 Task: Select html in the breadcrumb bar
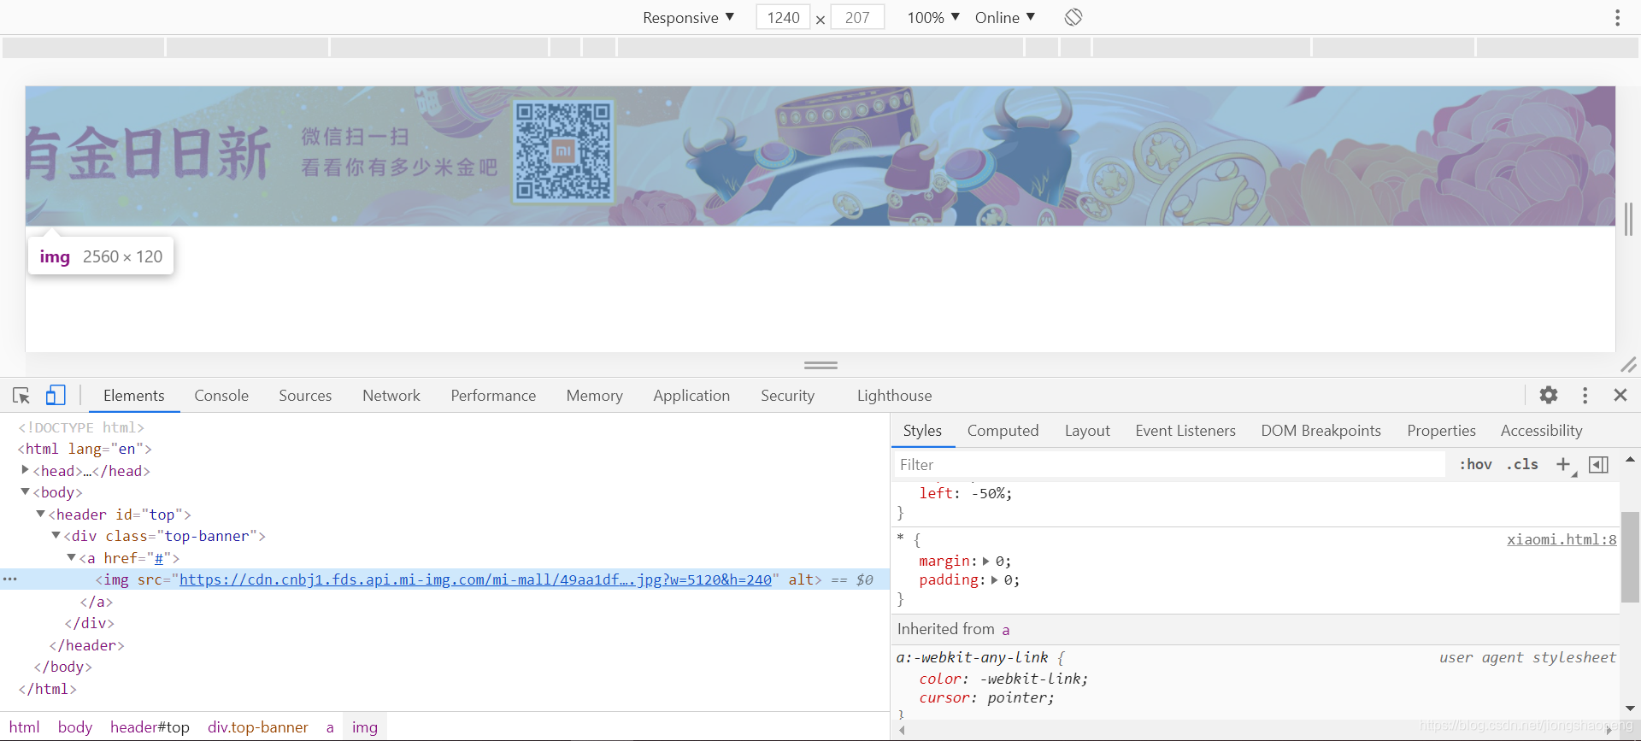[x=24, y=727]
